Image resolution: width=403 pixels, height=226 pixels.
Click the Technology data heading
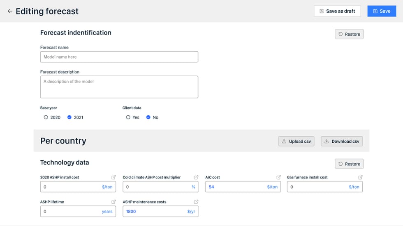65,162
